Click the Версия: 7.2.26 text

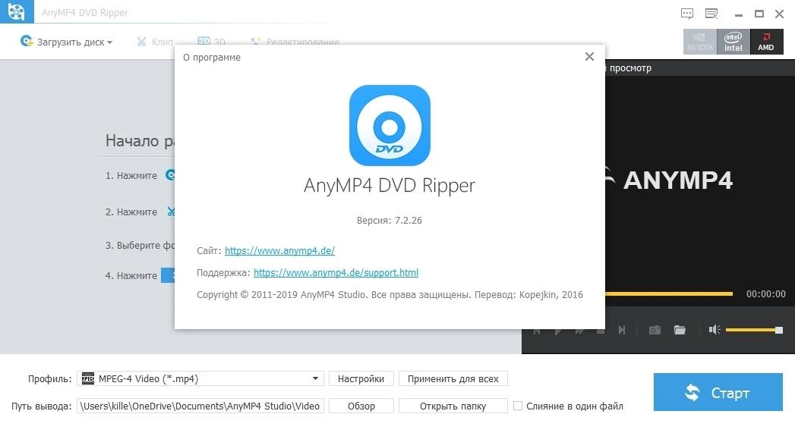click(x=389, y=221)
